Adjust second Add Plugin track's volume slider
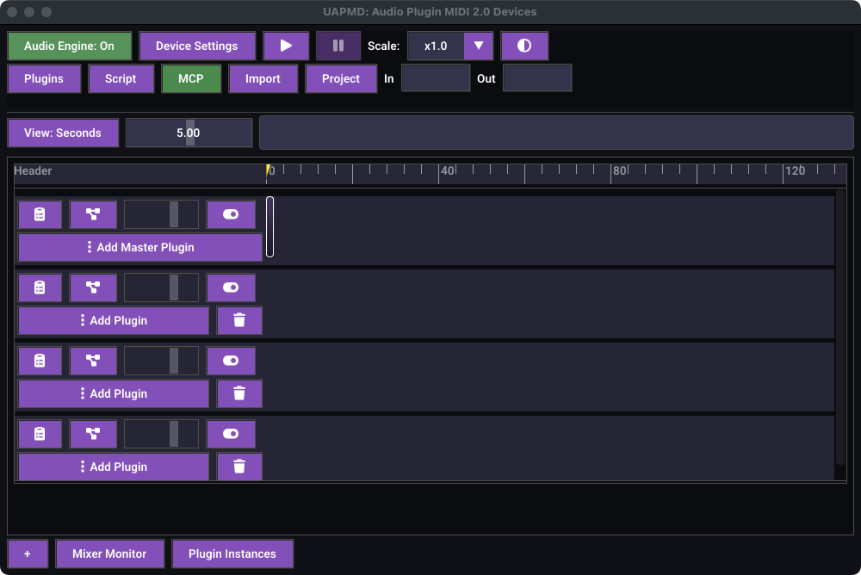 point(162,361)
